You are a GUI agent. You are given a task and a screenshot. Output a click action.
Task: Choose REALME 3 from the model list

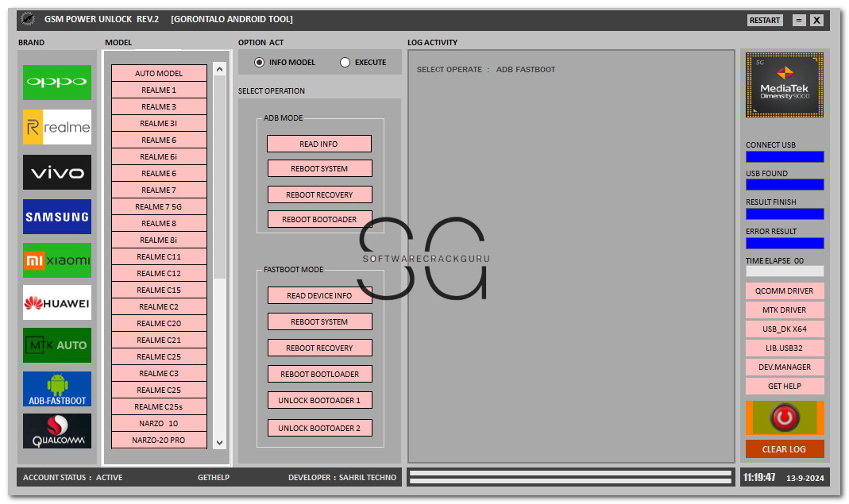159,106
